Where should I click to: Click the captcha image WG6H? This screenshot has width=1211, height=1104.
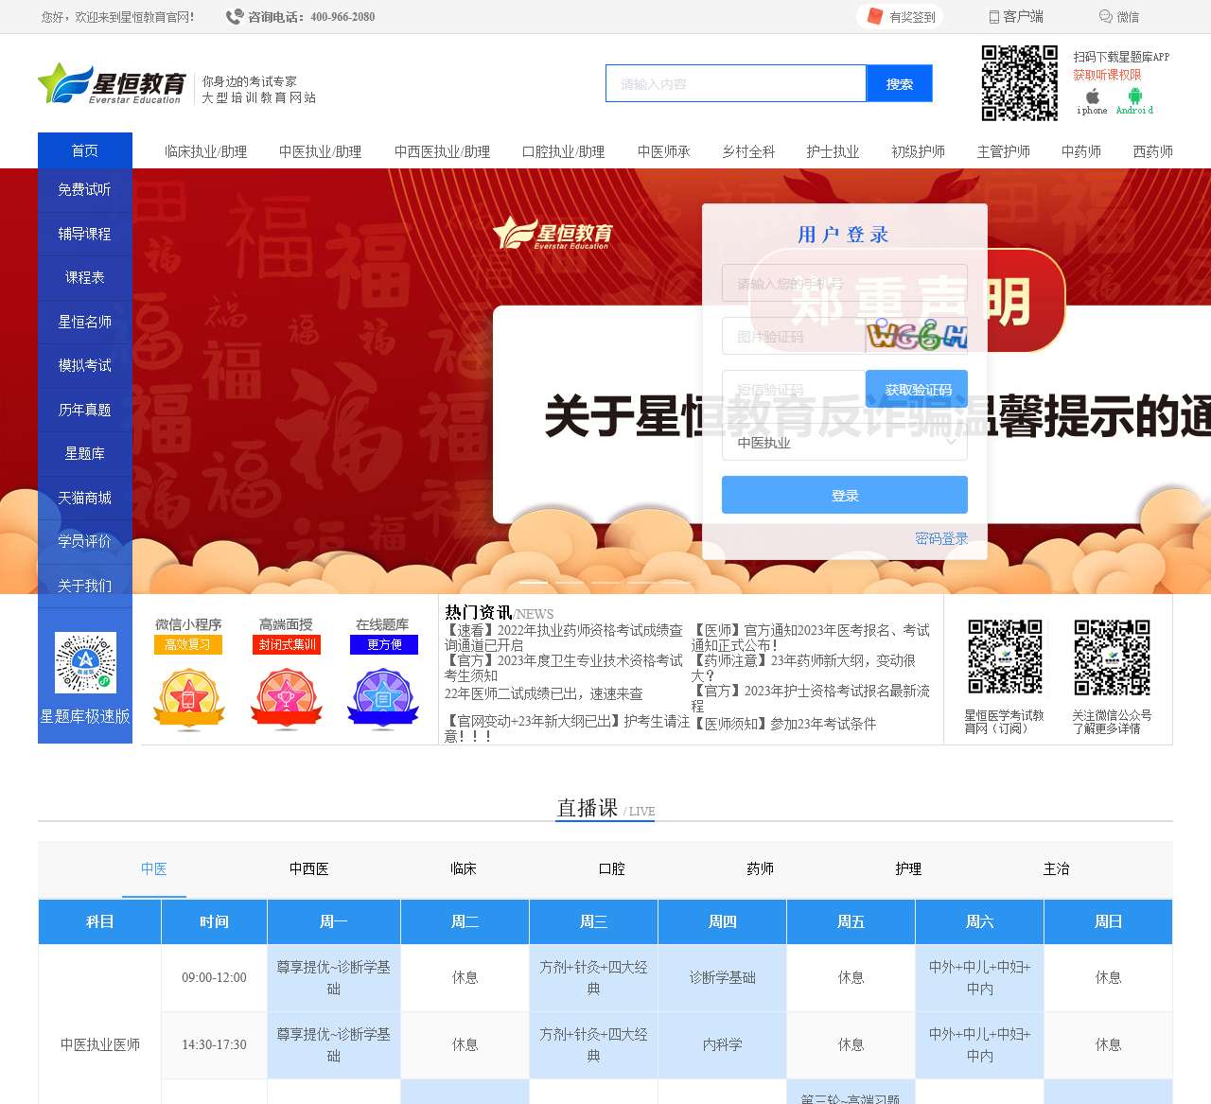[917, 336]
